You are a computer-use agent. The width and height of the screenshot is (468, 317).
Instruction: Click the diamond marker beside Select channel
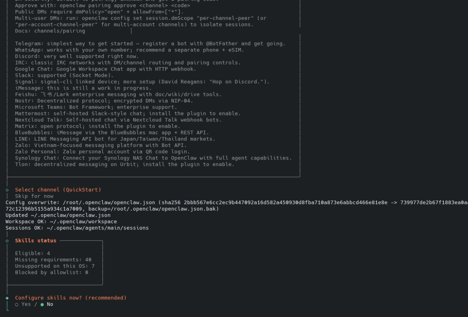point(7,190)
